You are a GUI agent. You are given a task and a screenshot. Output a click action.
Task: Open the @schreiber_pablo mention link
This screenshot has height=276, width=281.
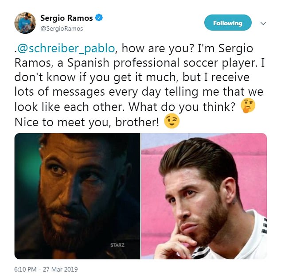[x=66, y=48]
